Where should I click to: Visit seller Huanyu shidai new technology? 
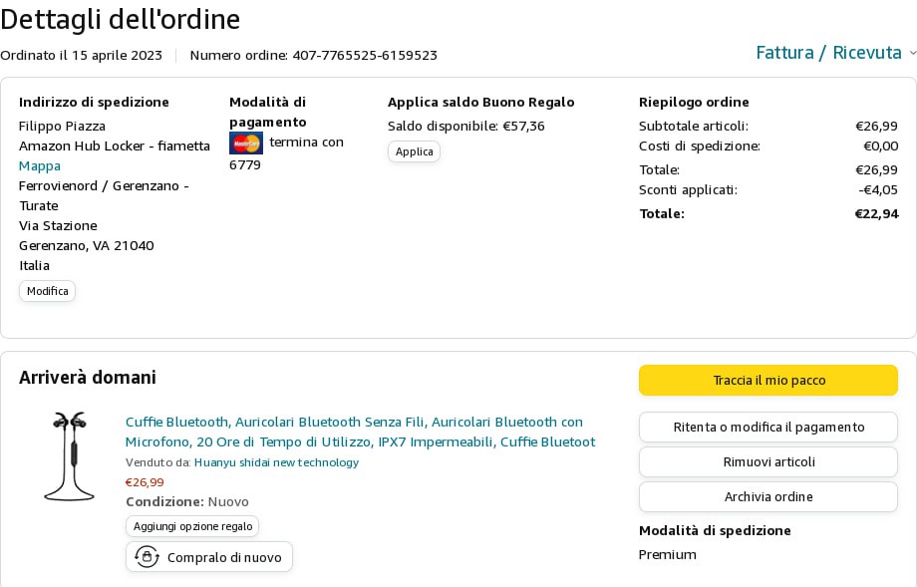pyautogui.click(x=276, y=462)
